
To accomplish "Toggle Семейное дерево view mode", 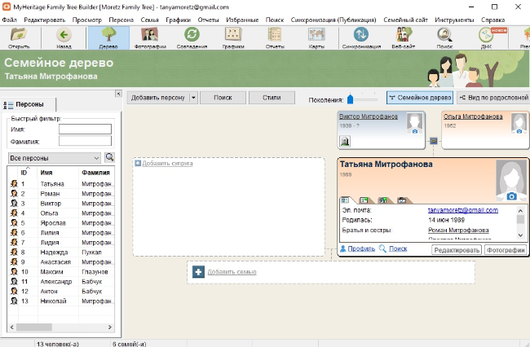I will (x=420, y=98).
